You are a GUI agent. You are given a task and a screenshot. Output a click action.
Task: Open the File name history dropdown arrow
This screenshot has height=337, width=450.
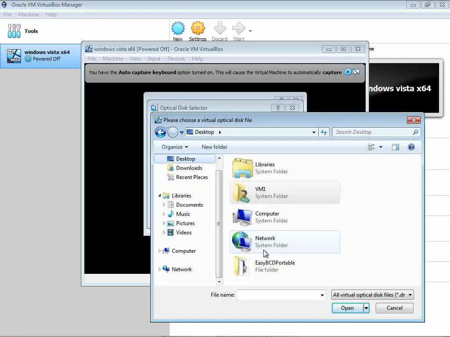[x=322, y=295]
